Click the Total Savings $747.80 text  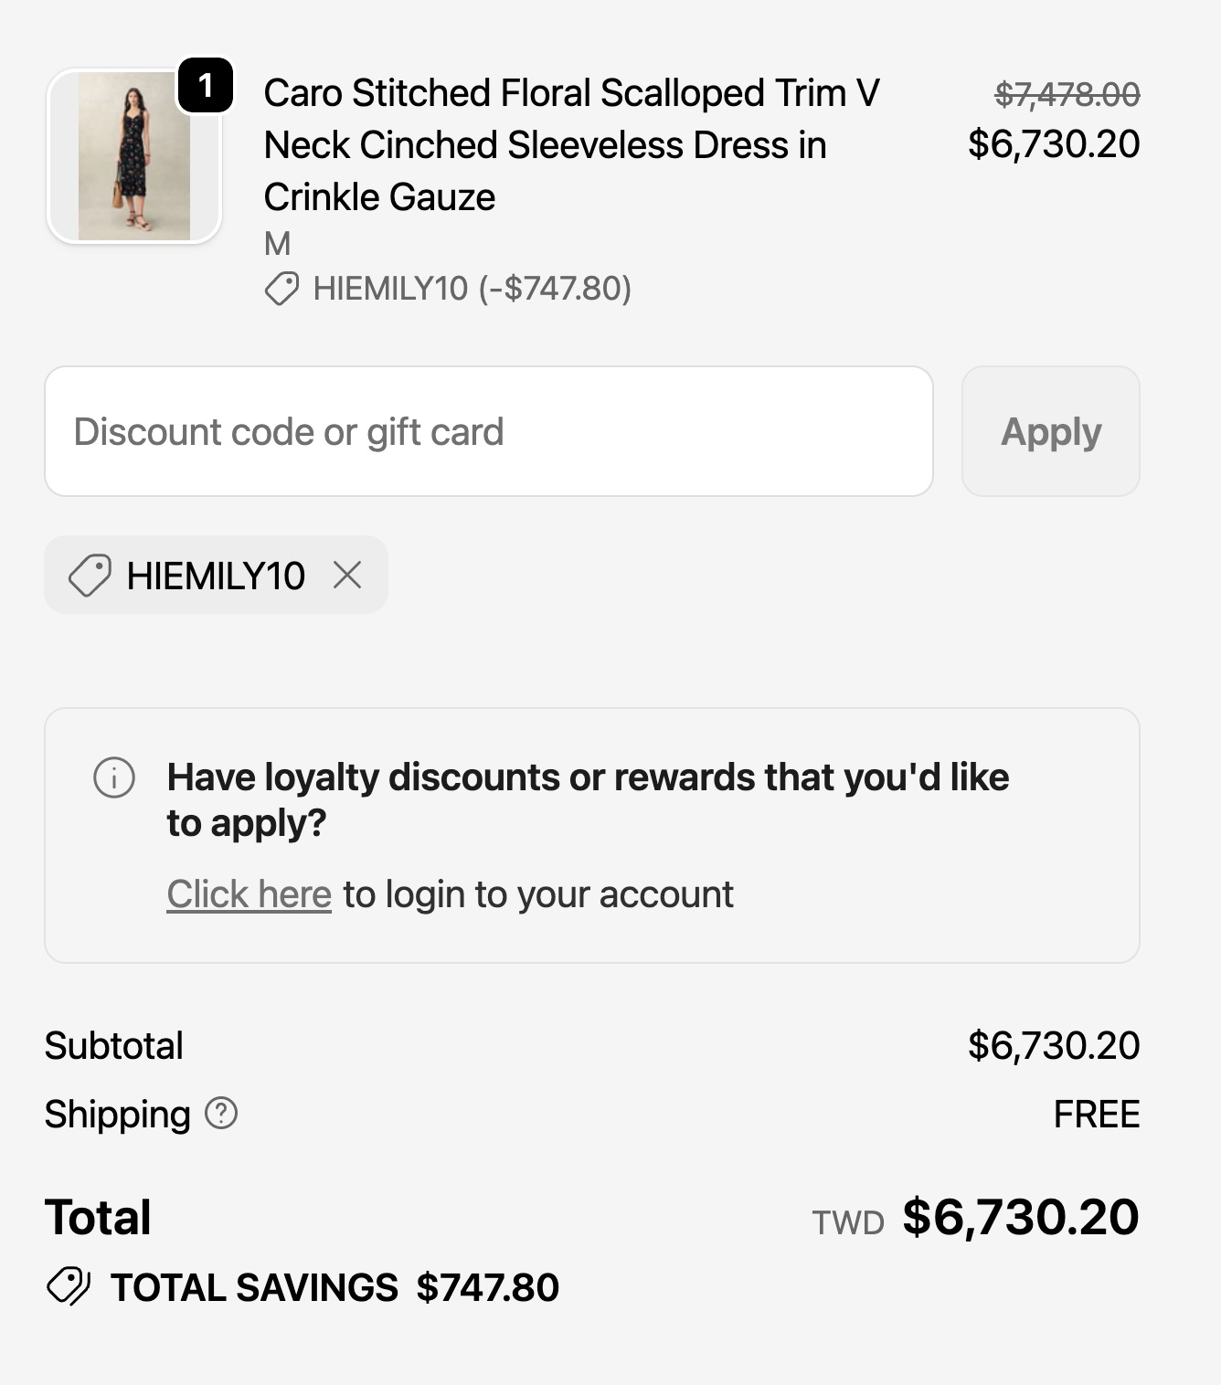tap(334, 1287)
